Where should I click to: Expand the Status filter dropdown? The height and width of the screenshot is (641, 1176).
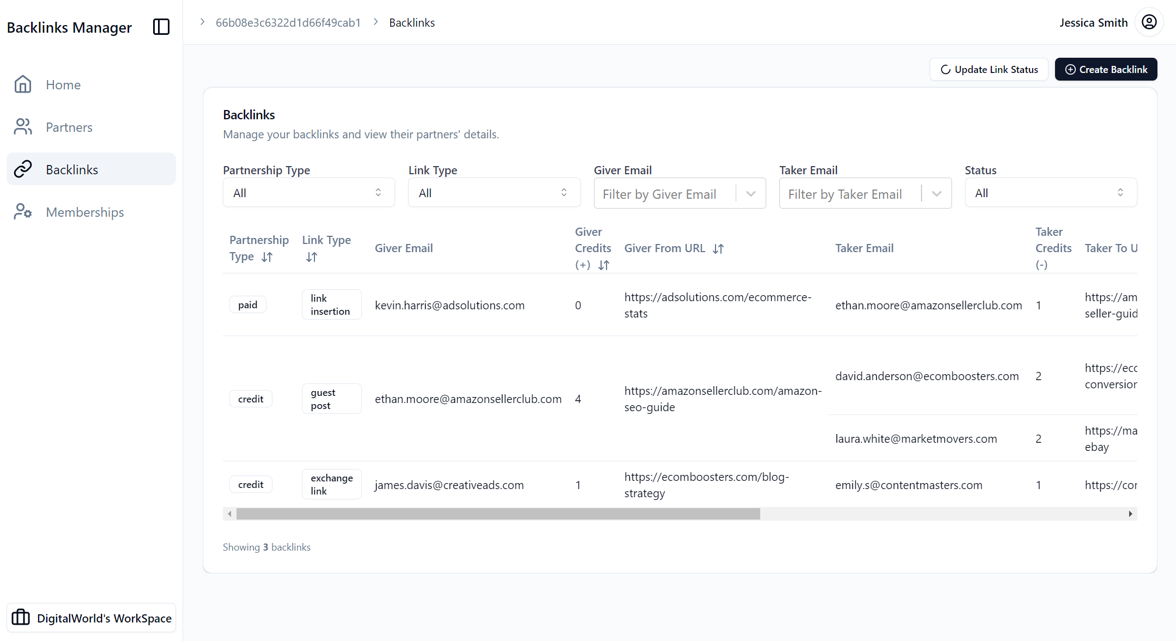click(1050, 193)
